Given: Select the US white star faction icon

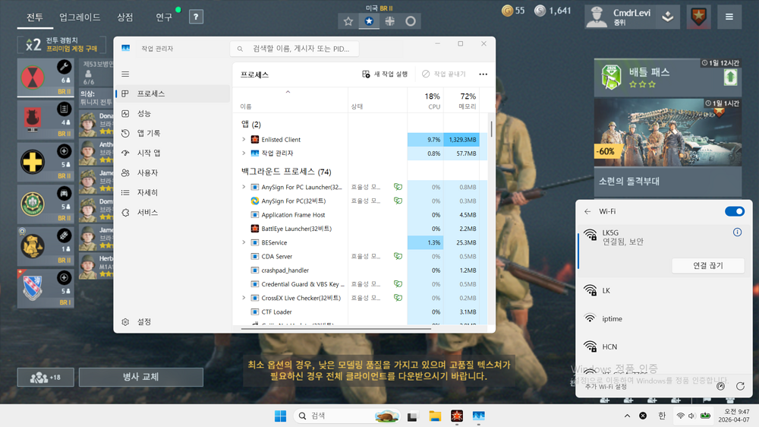Looking at the screenshot, I should pos(369,21).
